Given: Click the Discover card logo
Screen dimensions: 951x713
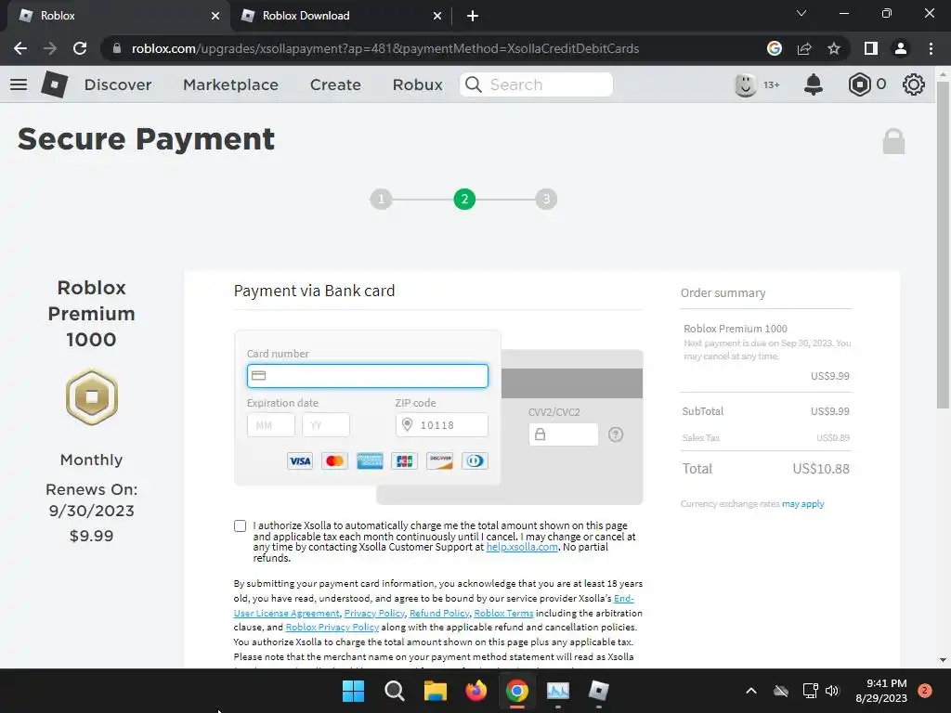Looking at the screenshot, I should tap(439, 460).
